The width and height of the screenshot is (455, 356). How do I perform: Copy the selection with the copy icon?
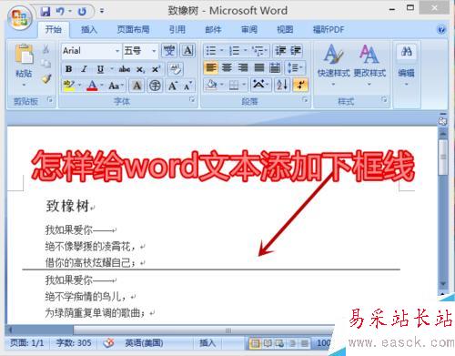(45, 64)
